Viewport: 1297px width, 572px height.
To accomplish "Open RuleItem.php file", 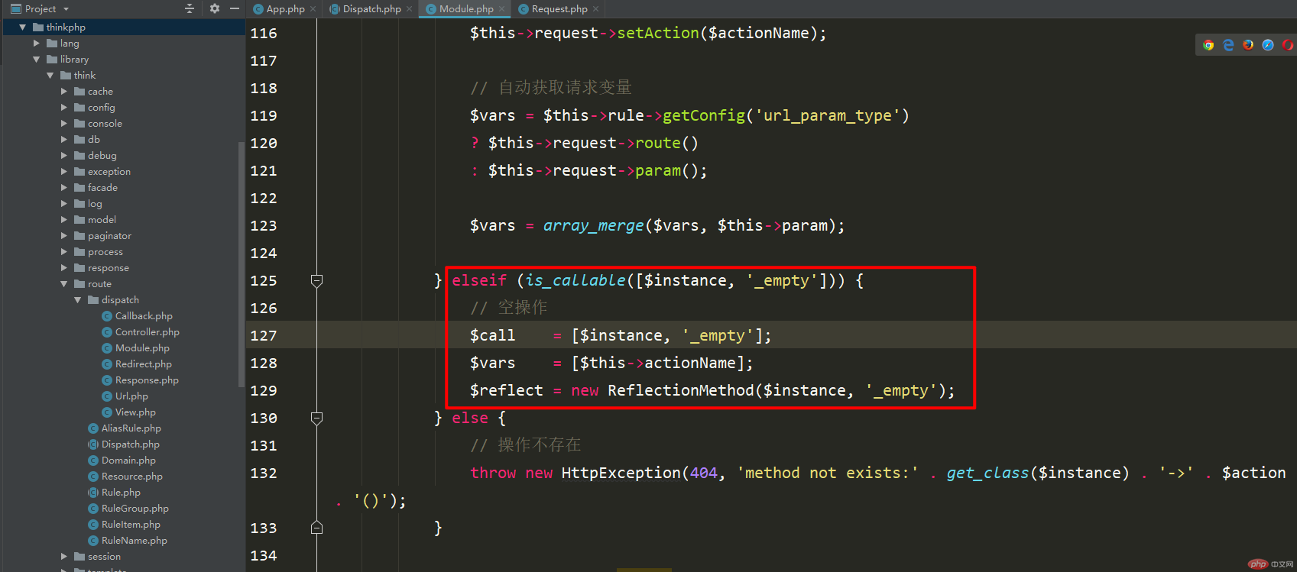I will 131,524.
